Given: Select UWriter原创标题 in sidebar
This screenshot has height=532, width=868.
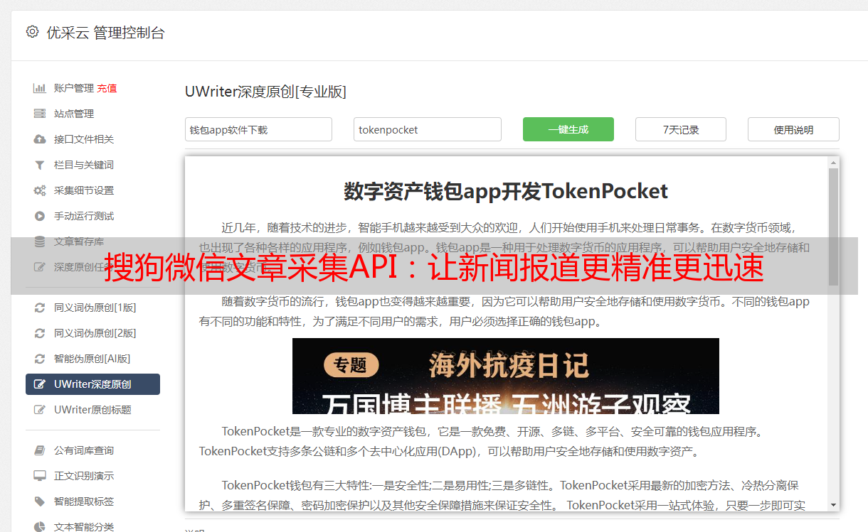Looking at the screenshot, I should pos(92,410).
